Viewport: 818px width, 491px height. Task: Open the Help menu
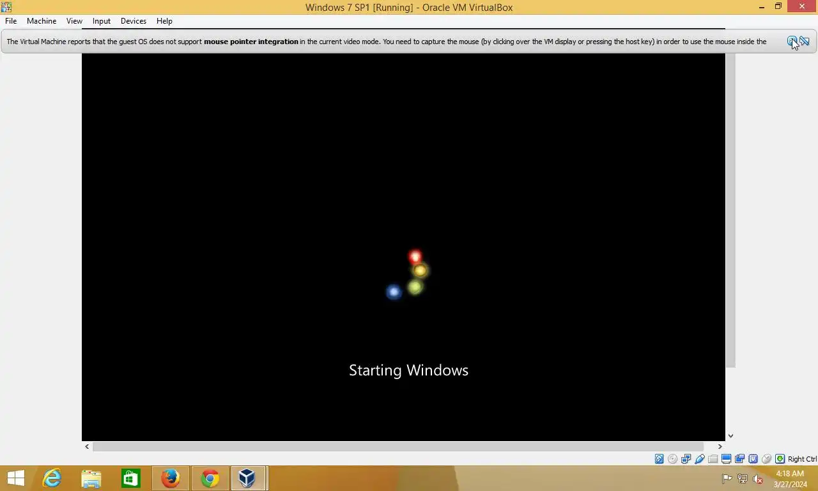pyautogui.click(x=164, y=21)
